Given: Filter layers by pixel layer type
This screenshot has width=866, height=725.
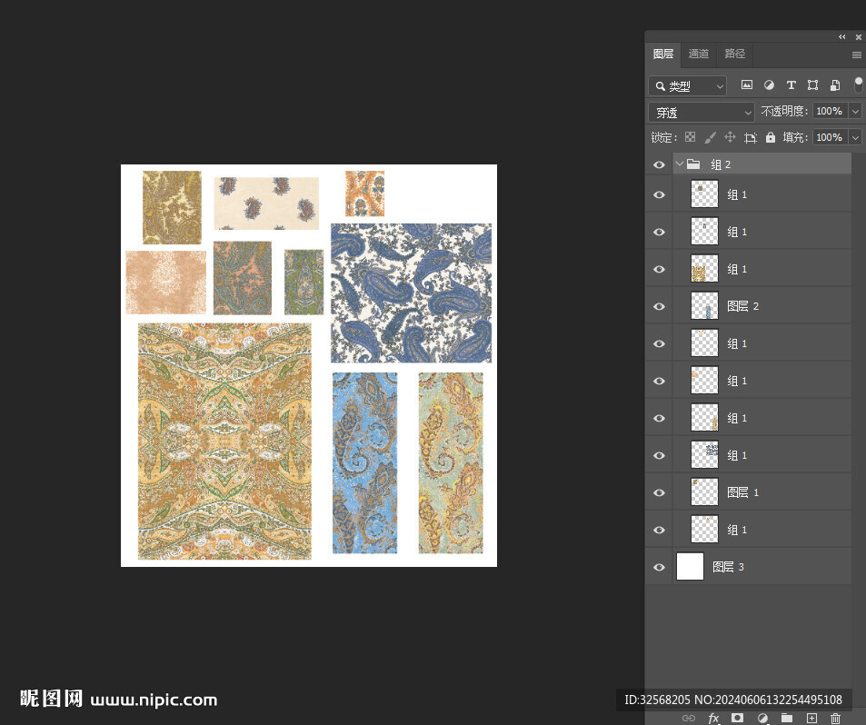Looking at the screenshot, I should [x=747, y=85].
